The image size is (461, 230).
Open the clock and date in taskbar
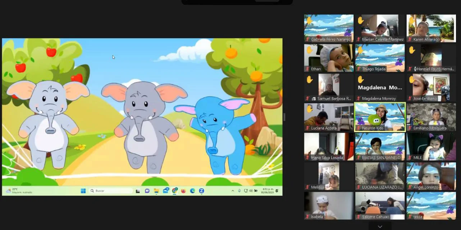[267, 191]
